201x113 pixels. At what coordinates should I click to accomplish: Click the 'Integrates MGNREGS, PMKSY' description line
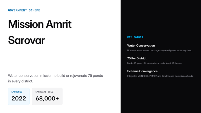[160, 76]
